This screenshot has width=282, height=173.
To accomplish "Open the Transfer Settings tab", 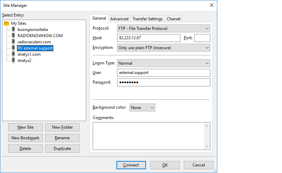I will 147,19.
